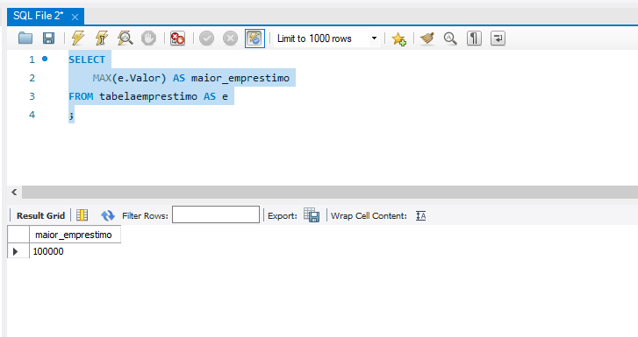This screenshot has height=337, width=638.
Task: Select the maior_emprestimo column header
Action: click(75, 235)
